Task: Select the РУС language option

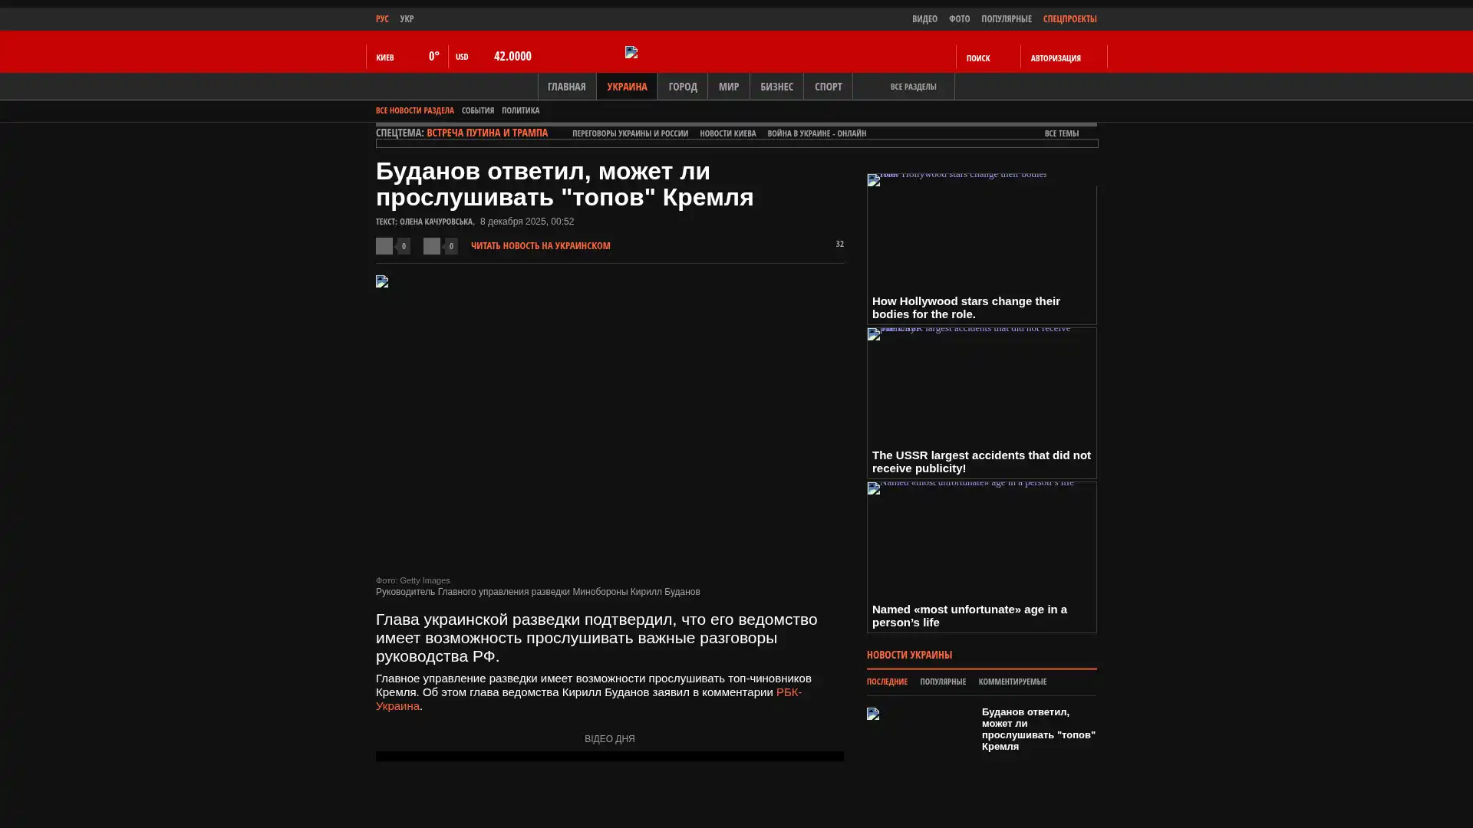Action: tap(382, 18)
